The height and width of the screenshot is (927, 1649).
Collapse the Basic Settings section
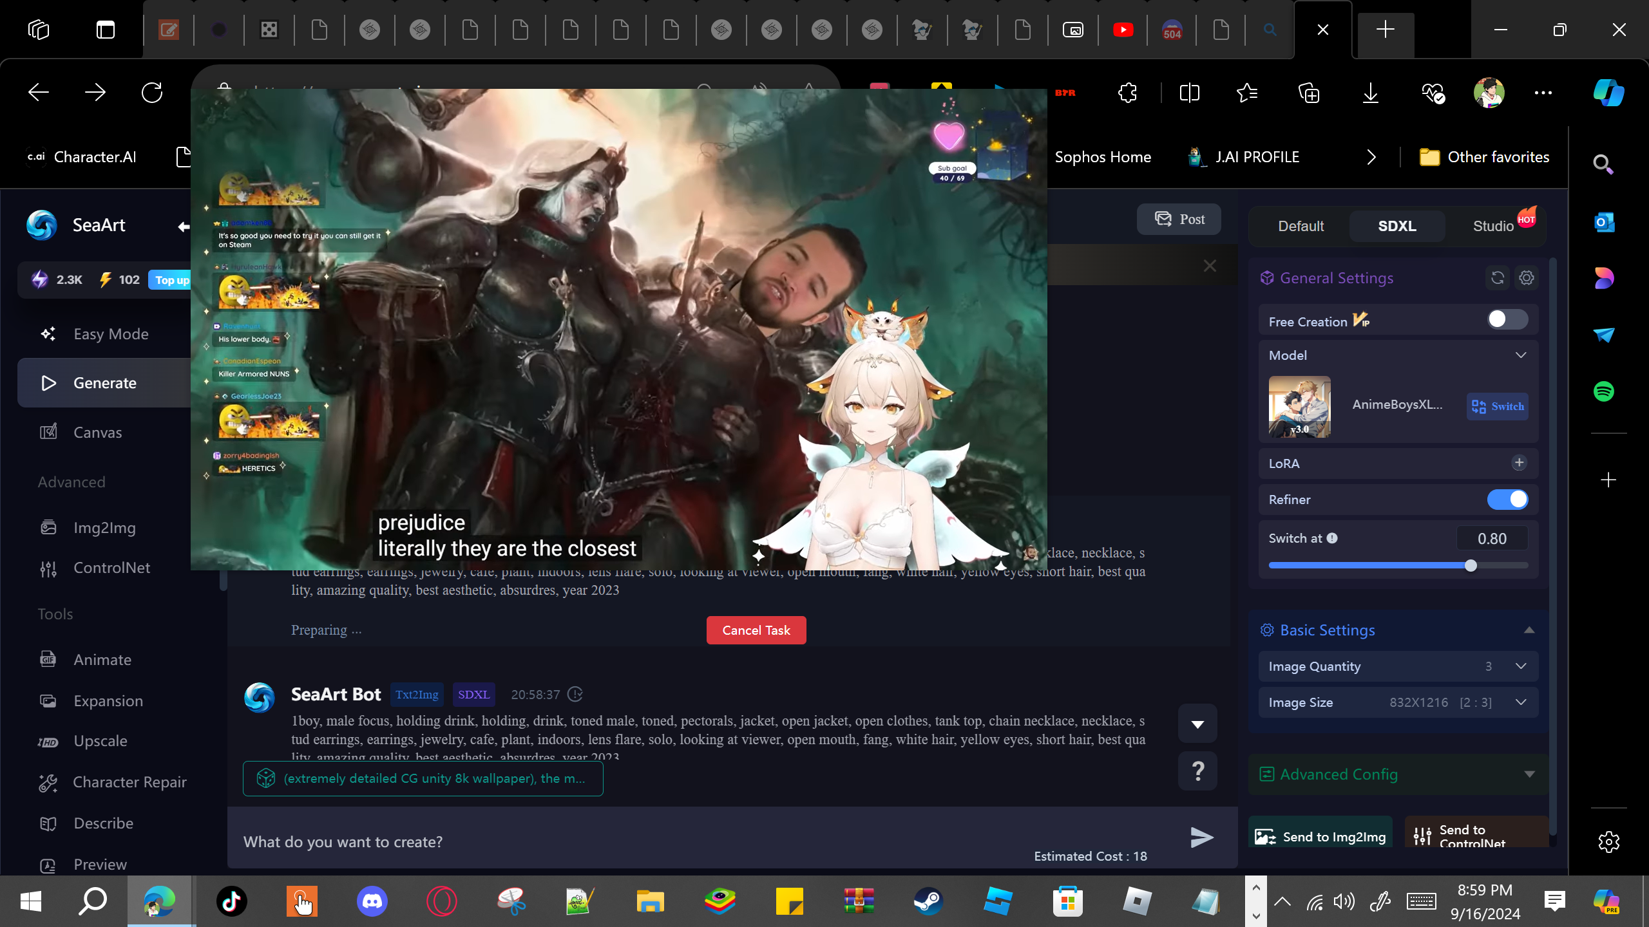tap(1529, 630)
